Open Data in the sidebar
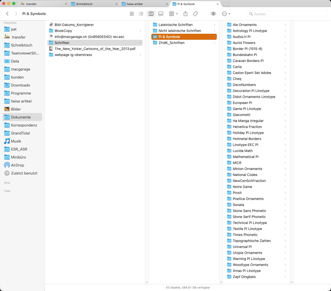This screenshot has height=291, width=331. pyautogui.click(x=22, y=61)
